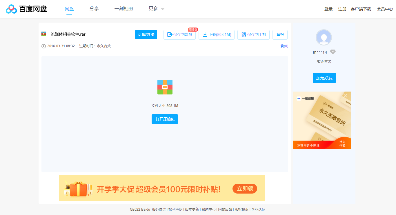The width and height of the screenshot is (396, 215).
Task: Open the 一刻相册 tab
Action: [x=123, y=9]
